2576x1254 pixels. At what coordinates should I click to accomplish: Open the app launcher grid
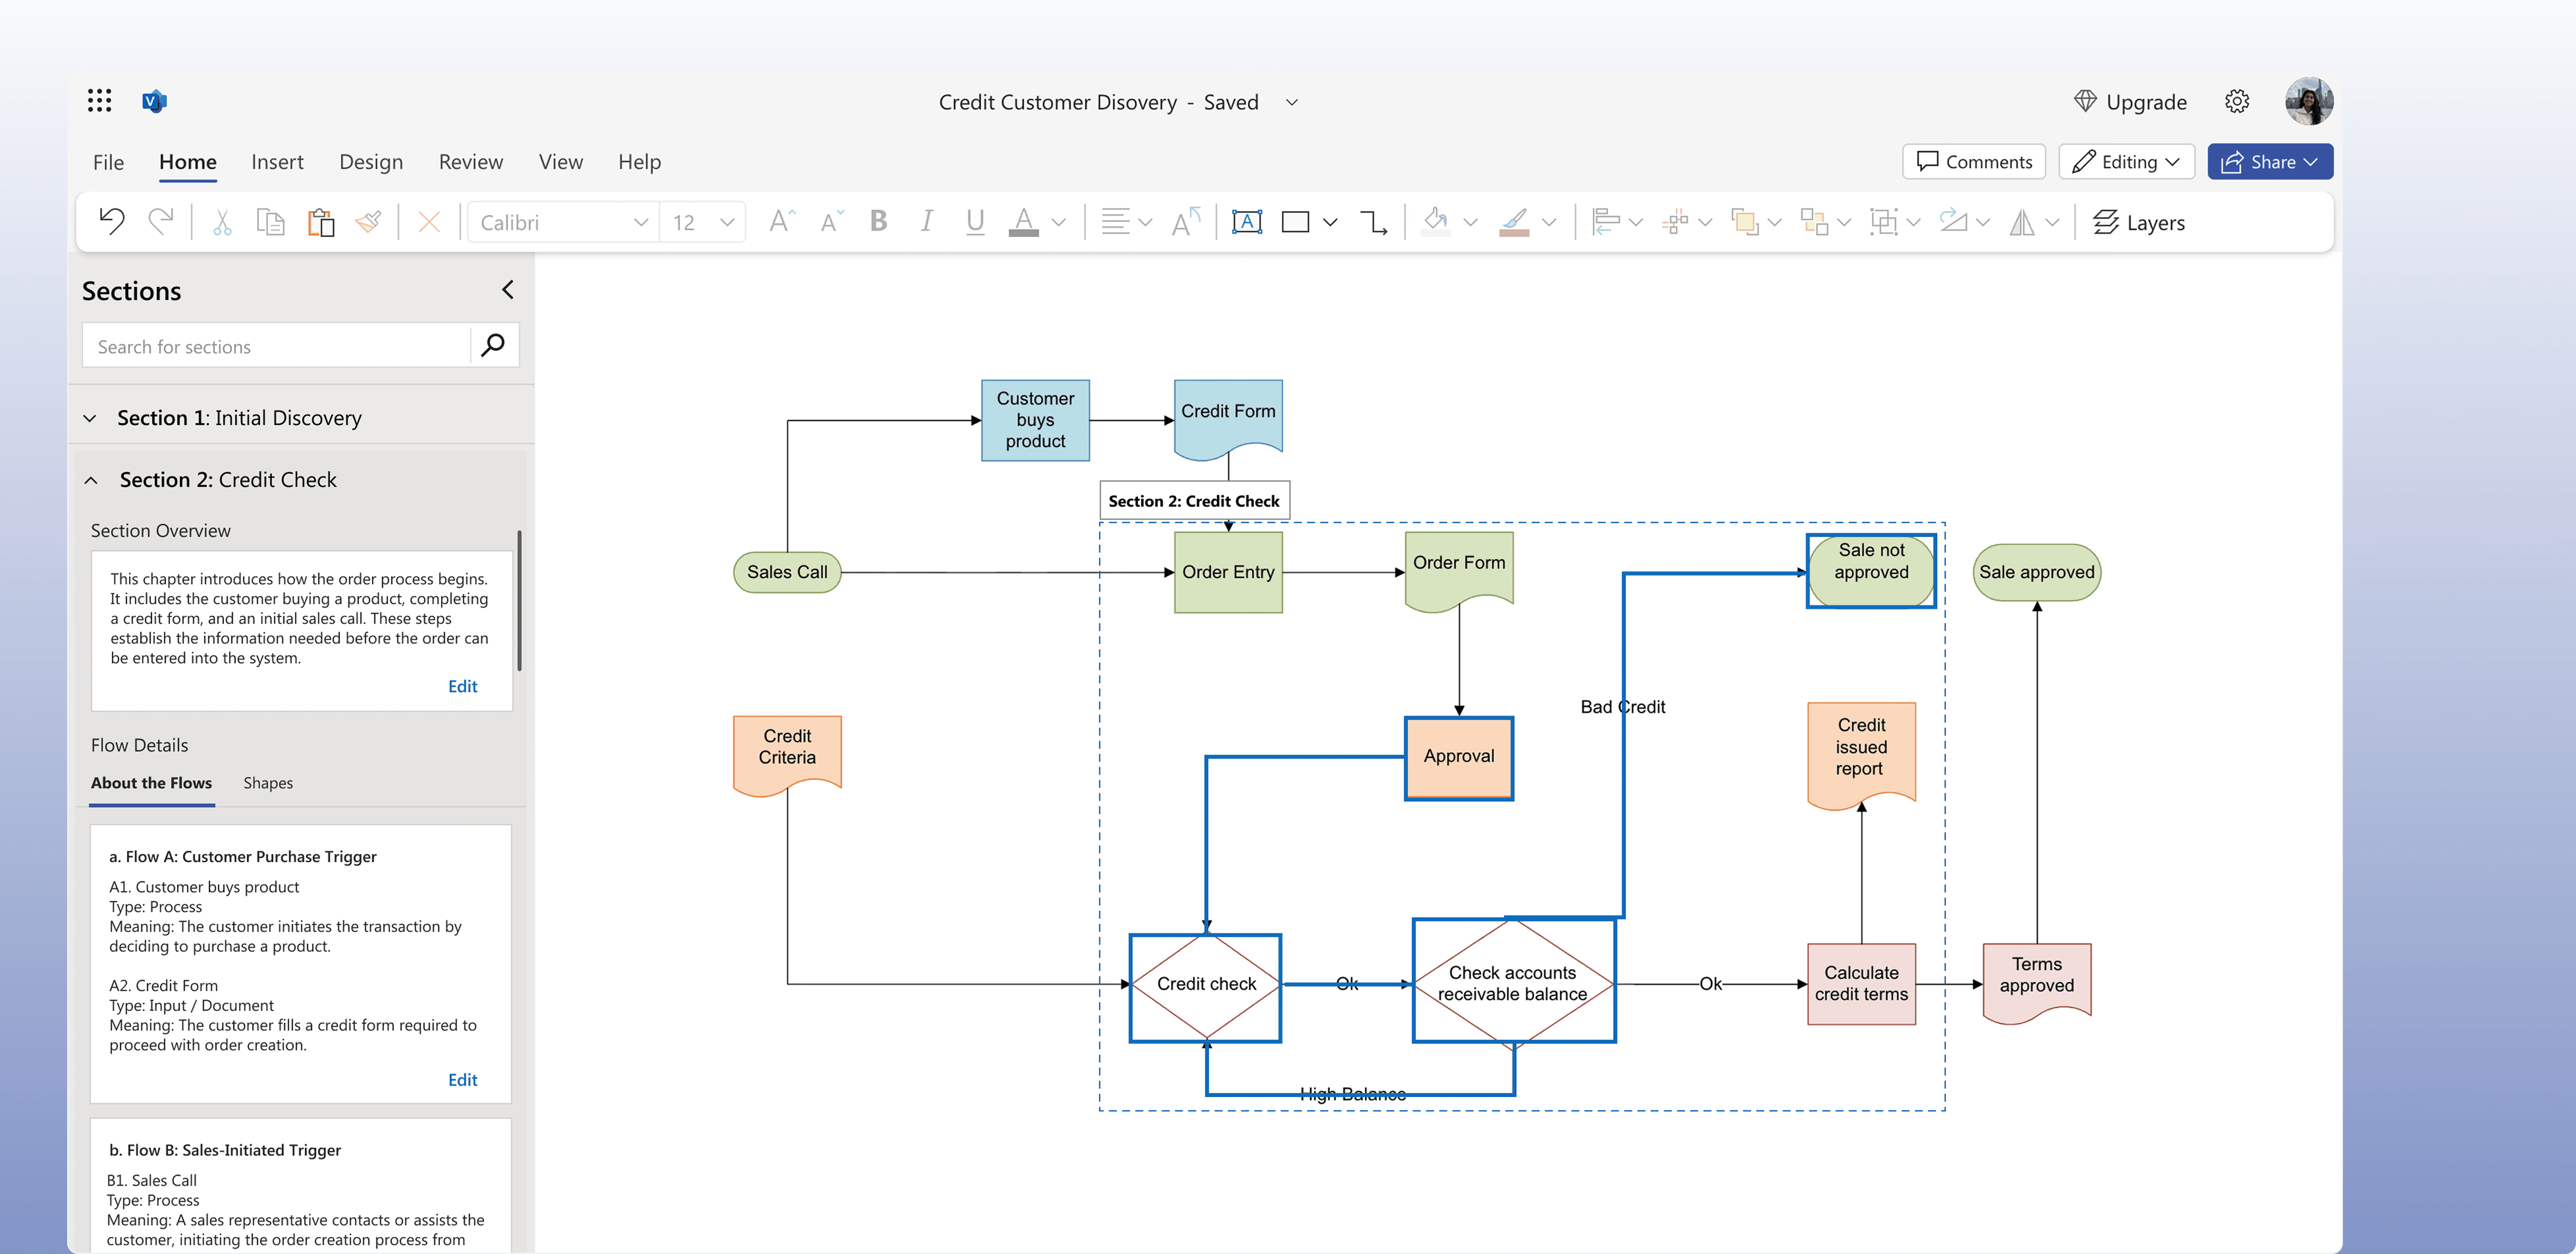[99, 101]
